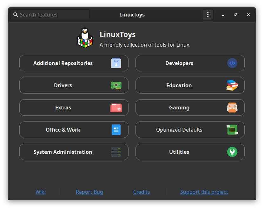Click the red folder icon on Extras
The width and height of the screenshot is (264, 209).
click(x=116, y=108)
